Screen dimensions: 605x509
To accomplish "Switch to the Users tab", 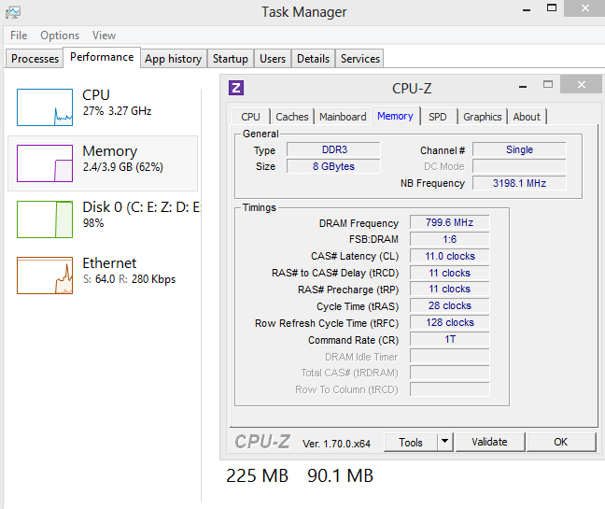I will [x=273, y=59].
